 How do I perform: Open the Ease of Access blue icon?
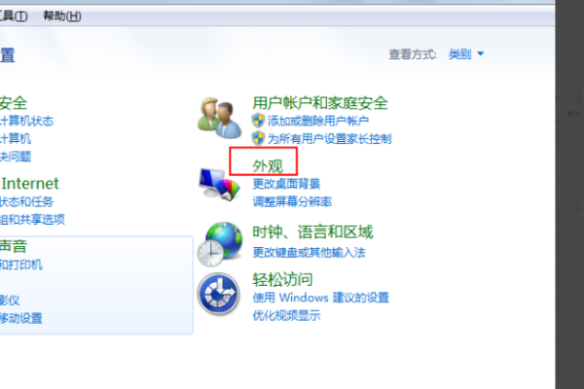[x=219, y=294]
